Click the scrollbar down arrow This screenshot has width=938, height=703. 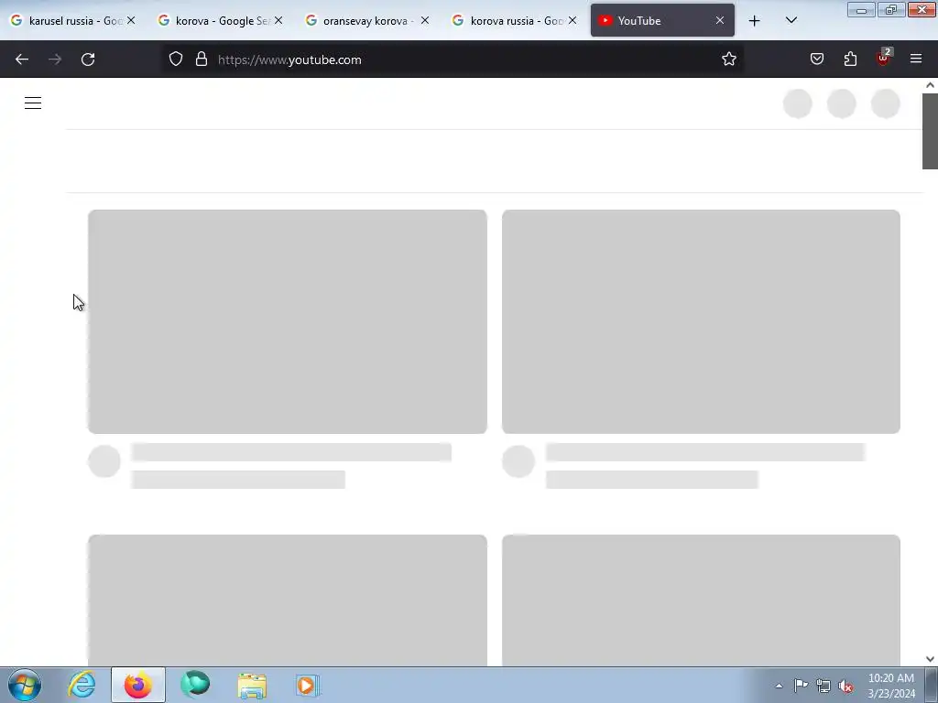click(x=930, y=659)
